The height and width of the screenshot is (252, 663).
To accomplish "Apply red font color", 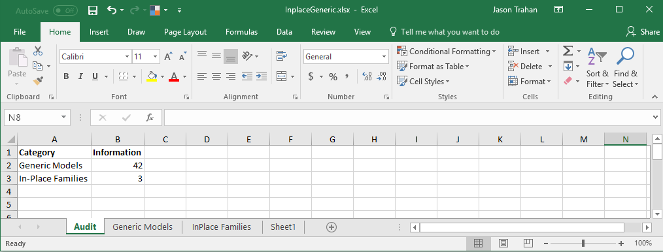I will coord(174,76).
